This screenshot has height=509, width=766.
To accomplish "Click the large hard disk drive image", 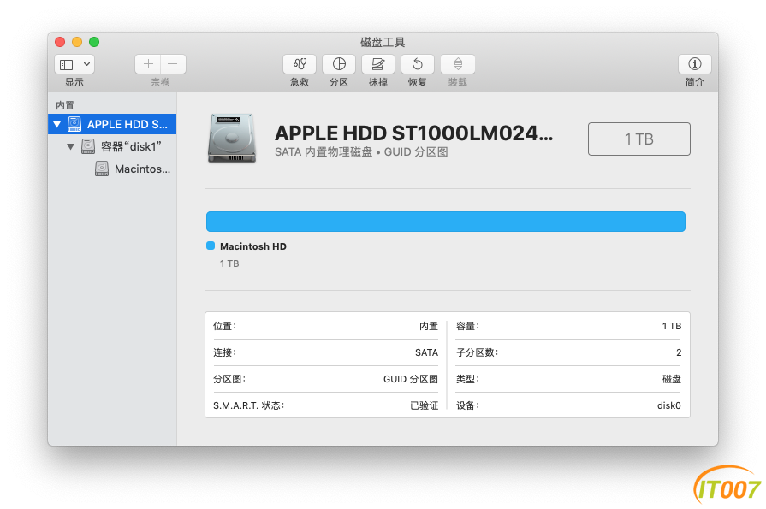I will click(232, 139).
